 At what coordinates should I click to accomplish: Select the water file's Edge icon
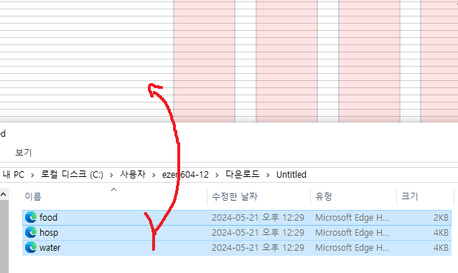pyautogui.click(x=31, y=248)
